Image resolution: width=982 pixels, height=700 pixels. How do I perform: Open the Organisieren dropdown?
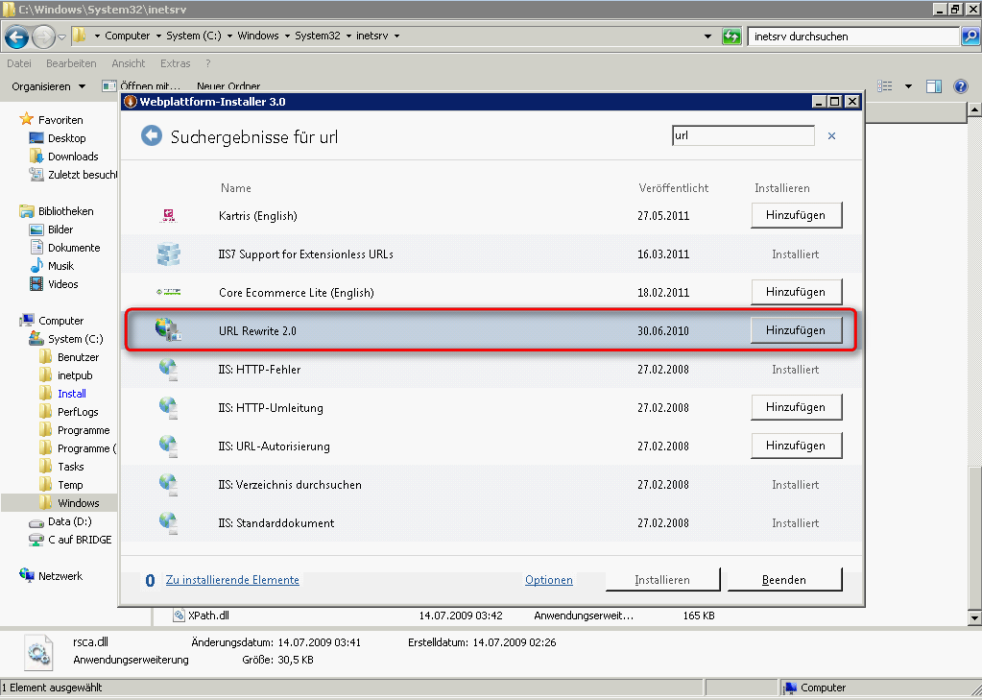(48, 86)
